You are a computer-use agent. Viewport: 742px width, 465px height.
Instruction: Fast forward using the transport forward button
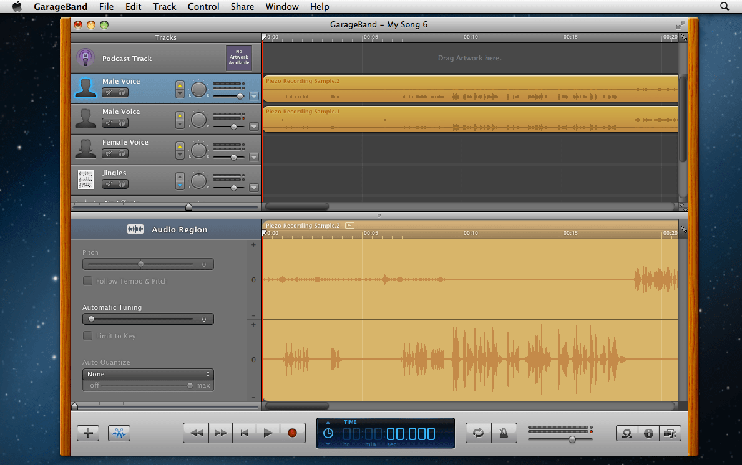[x=220, y=433]
